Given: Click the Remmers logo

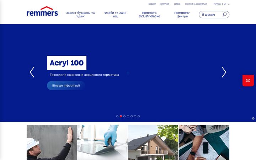Looking at the screenshot, I should 42,11.
